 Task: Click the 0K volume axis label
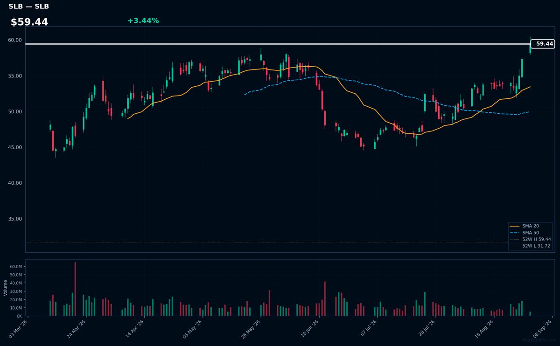tap(19, 316)
